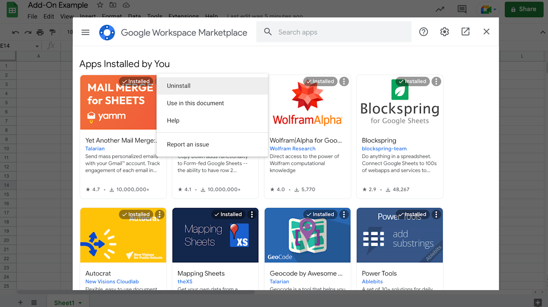Open the comment history icon

[x=462, y=9]
